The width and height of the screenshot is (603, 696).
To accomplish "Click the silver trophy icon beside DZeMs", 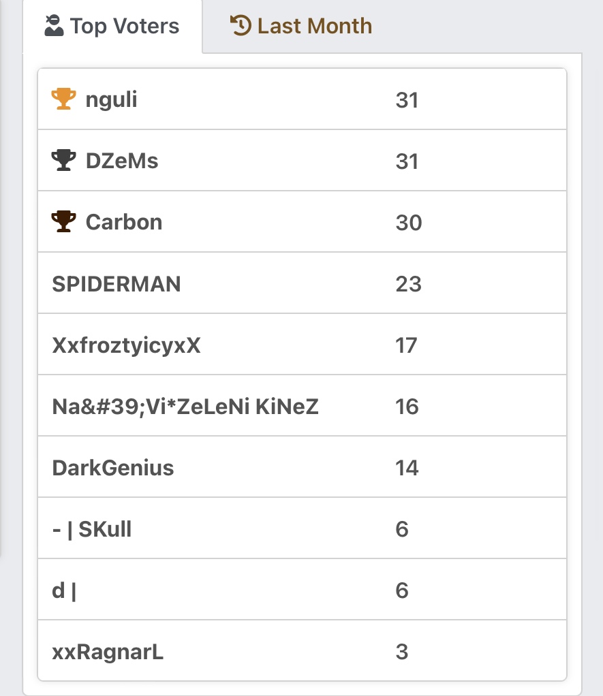I will coord(64,161).
